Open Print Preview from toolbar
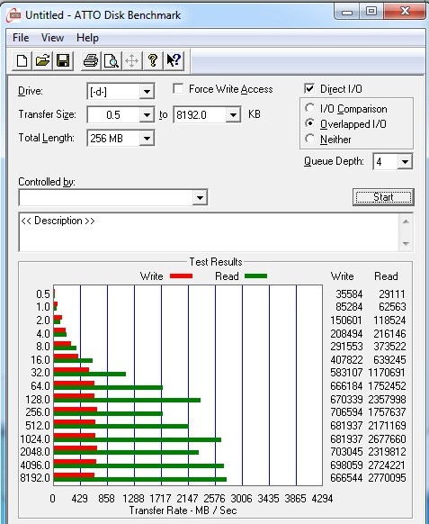This screenshot has width=429, height=524. pyautogui.click(x=112, y=61)
